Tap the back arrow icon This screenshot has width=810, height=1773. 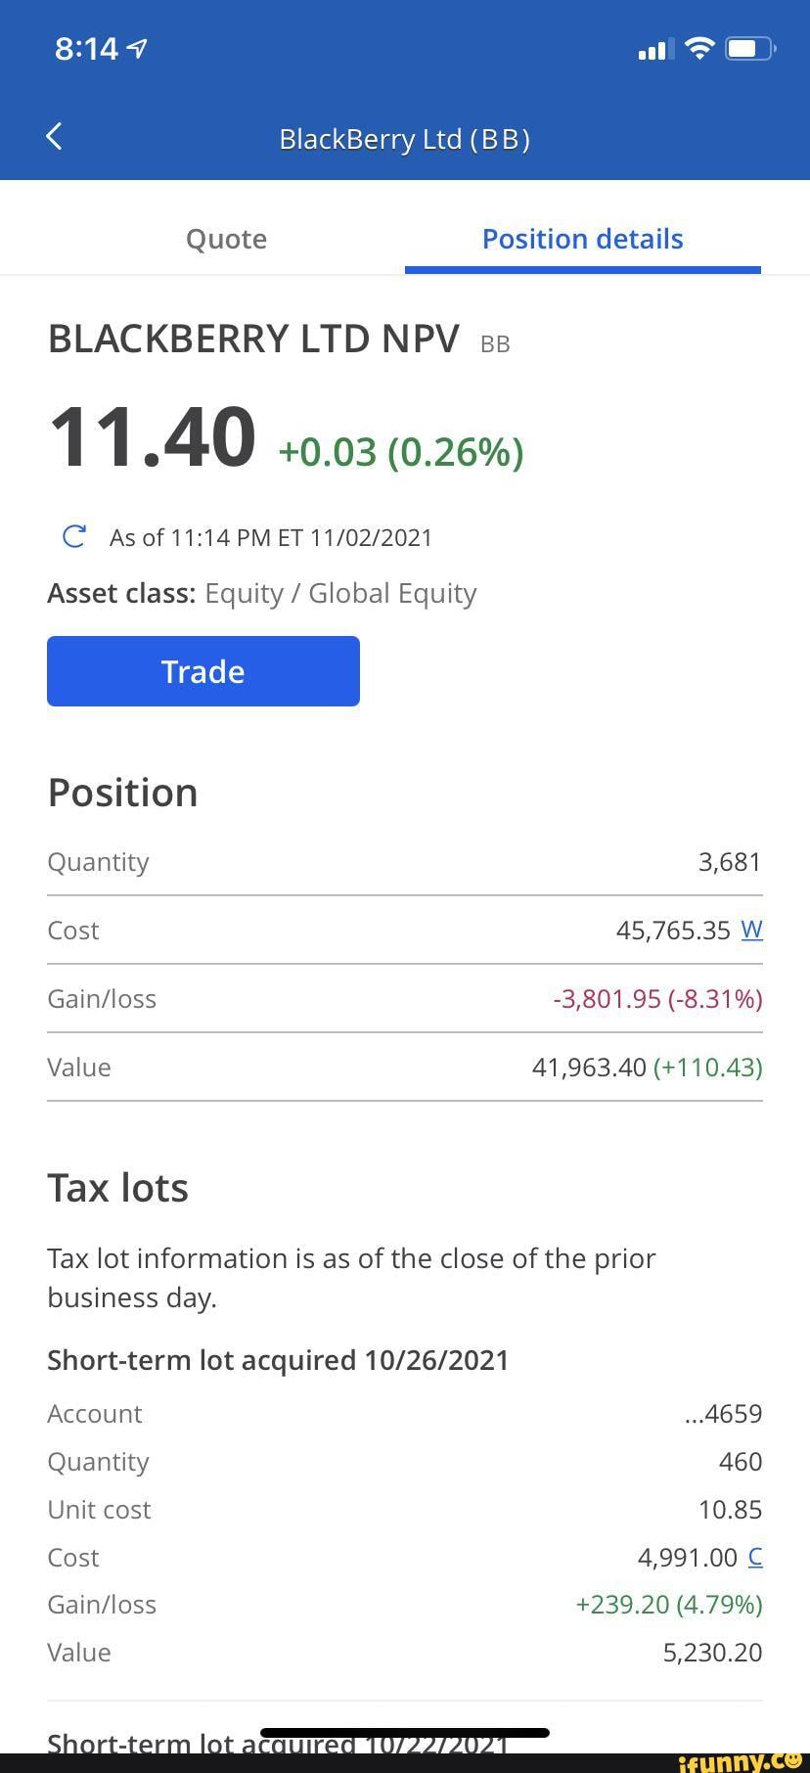click(x=55, y=137)
